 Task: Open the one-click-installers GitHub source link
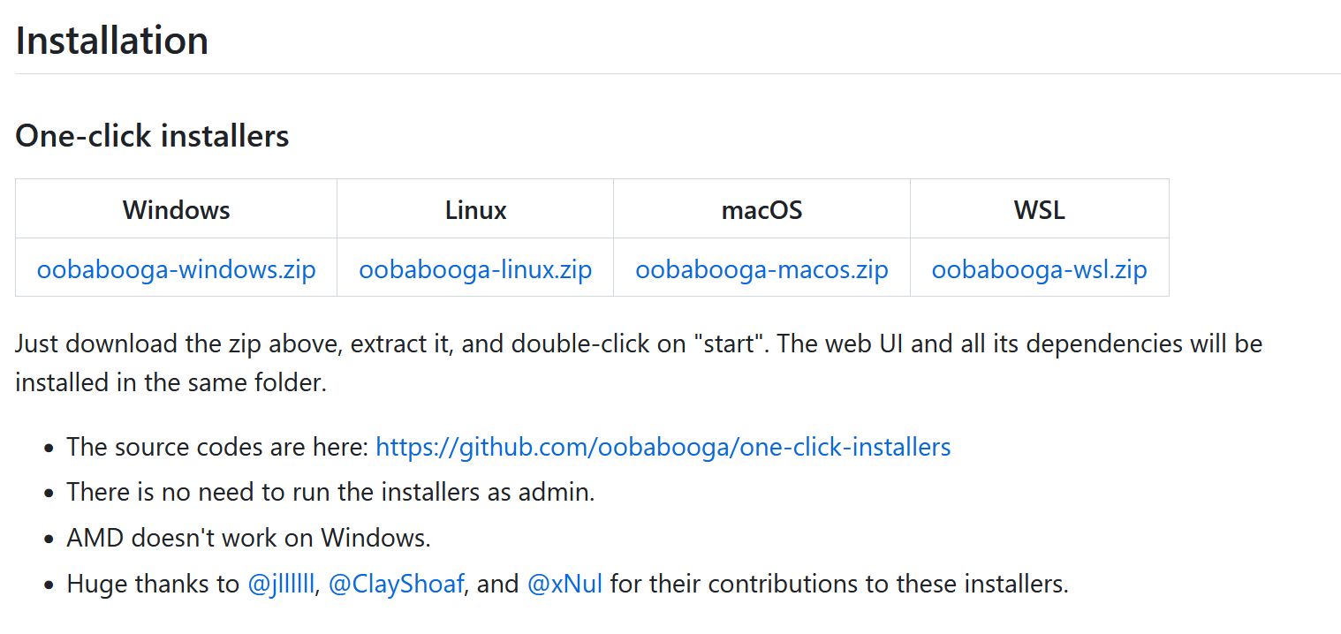click(x=663, y=447)
